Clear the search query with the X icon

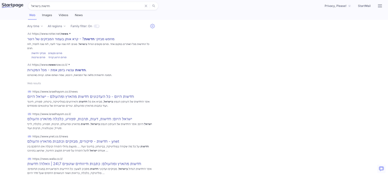[146, 6]
